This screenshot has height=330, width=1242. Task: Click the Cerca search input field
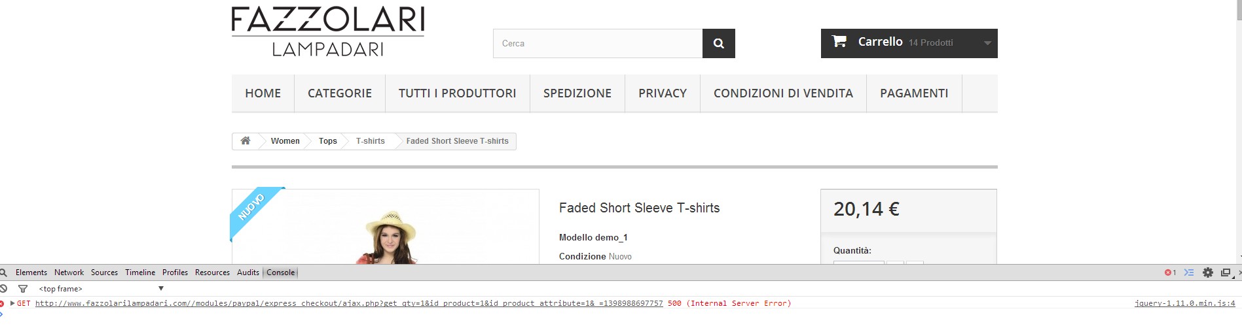pyautogui.click(x=597, y=43)
